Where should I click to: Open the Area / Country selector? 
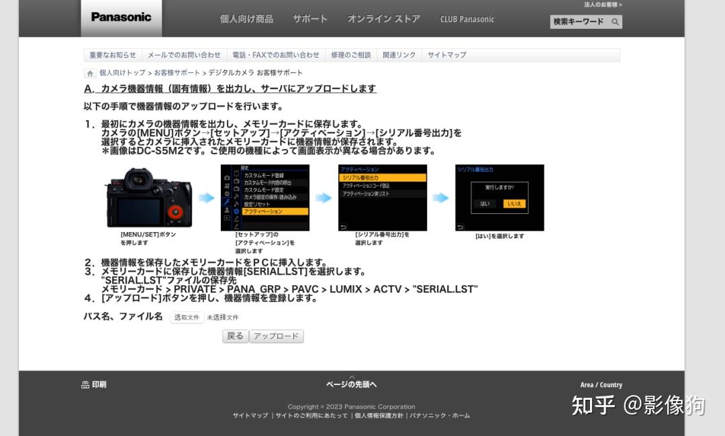point(601,384)
